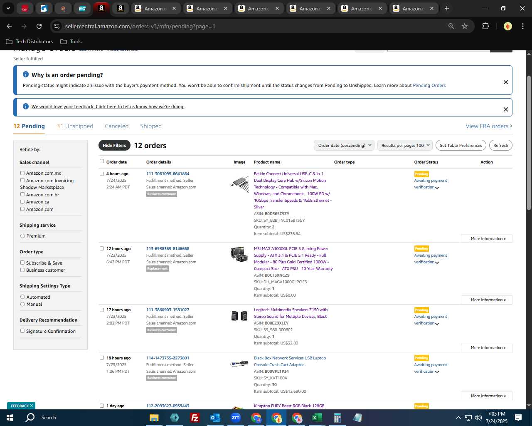Open the Tools bookmark folder

tap(71, 42)
